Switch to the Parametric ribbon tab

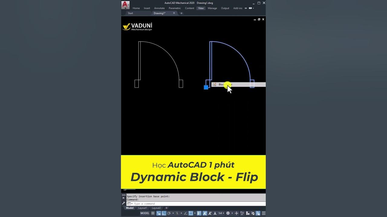pyautogui.click(x=175, y=8)
